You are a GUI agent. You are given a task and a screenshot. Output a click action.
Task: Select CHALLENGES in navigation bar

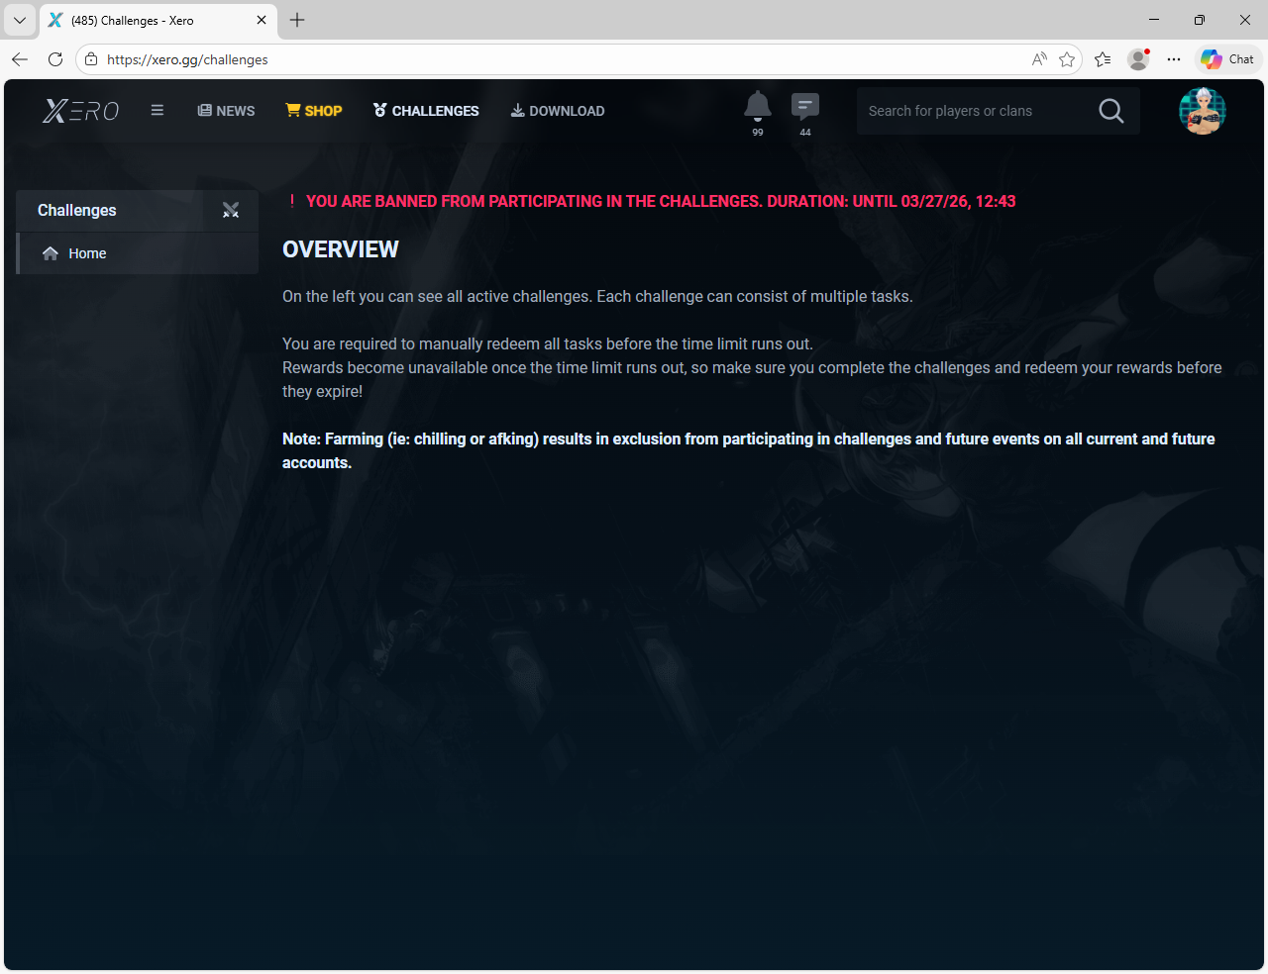click(426, 111)
